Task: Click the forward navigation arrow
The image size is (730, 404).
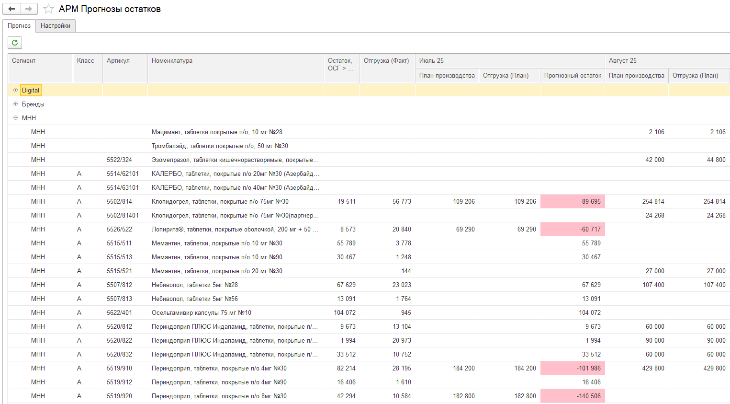Action: pos(29,9)
